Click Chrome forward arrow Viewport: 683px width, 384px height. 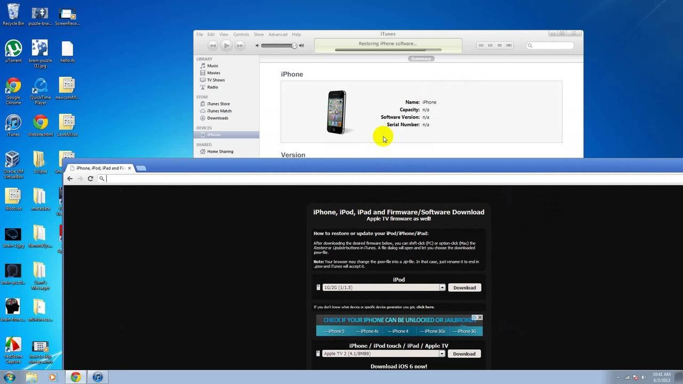tap(80, 179)
